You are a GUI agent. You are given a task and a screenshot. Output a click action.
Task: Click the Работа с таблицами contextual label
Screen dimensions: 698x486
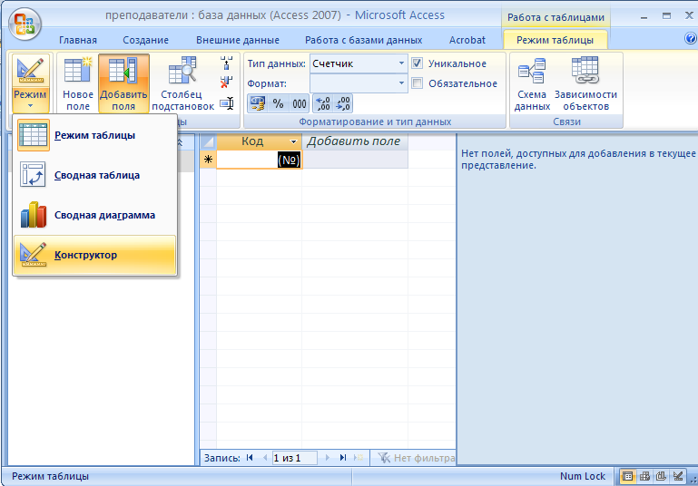pyautogui.click(x=555, y=17)
